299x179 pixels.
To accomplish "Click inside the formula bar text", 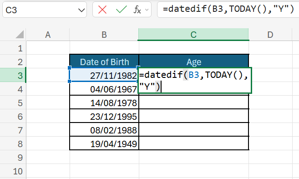I will point(228,10).
